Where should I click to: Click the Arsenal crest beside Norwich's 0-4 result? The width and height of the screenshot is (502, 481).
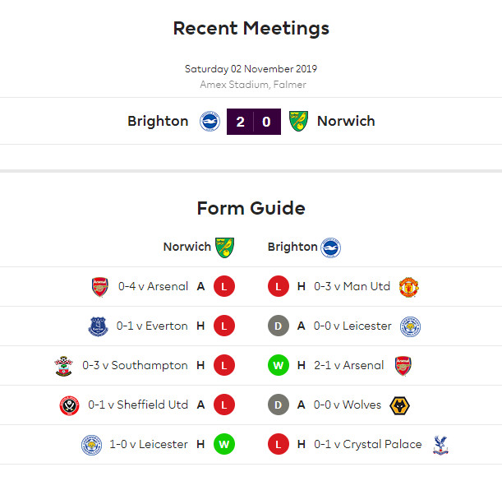pos(100,287)
